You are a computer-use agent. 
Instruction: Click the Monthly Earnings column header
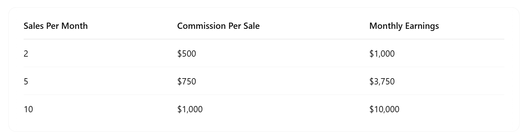[404, 26]
